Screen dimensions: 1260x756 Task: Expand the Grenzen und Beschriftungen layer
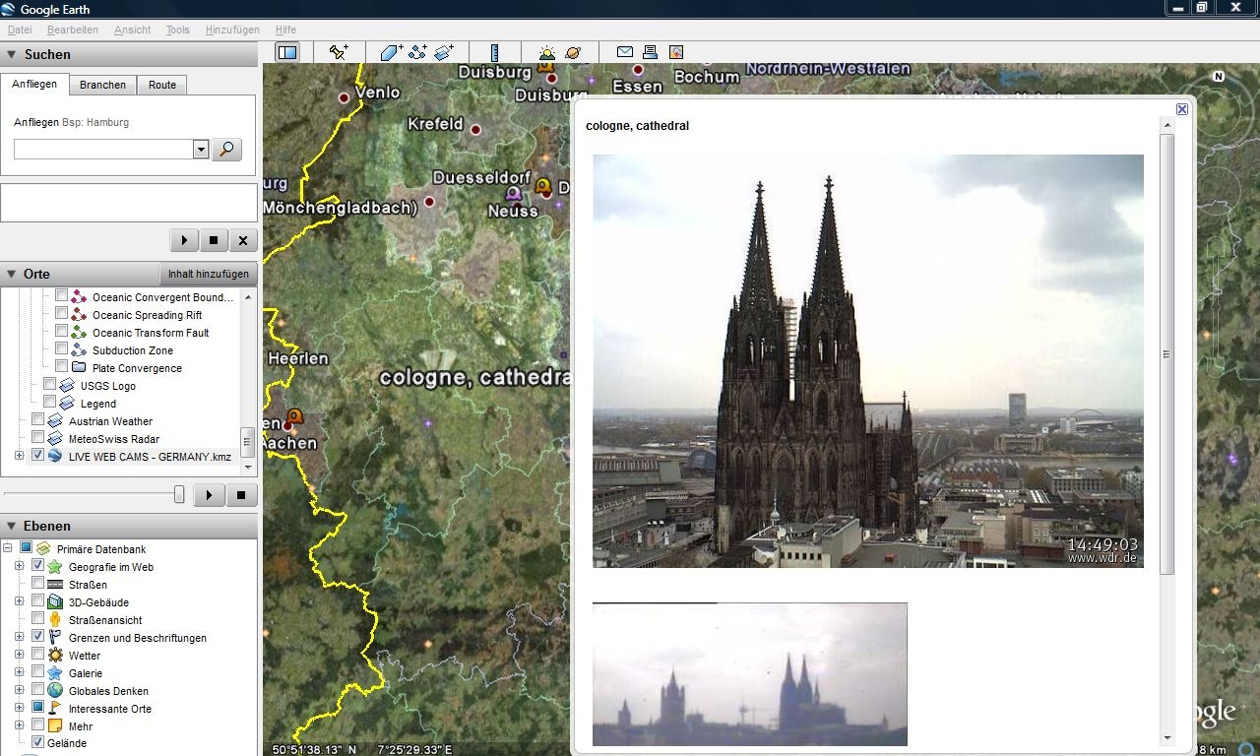(x=20, y=637)
